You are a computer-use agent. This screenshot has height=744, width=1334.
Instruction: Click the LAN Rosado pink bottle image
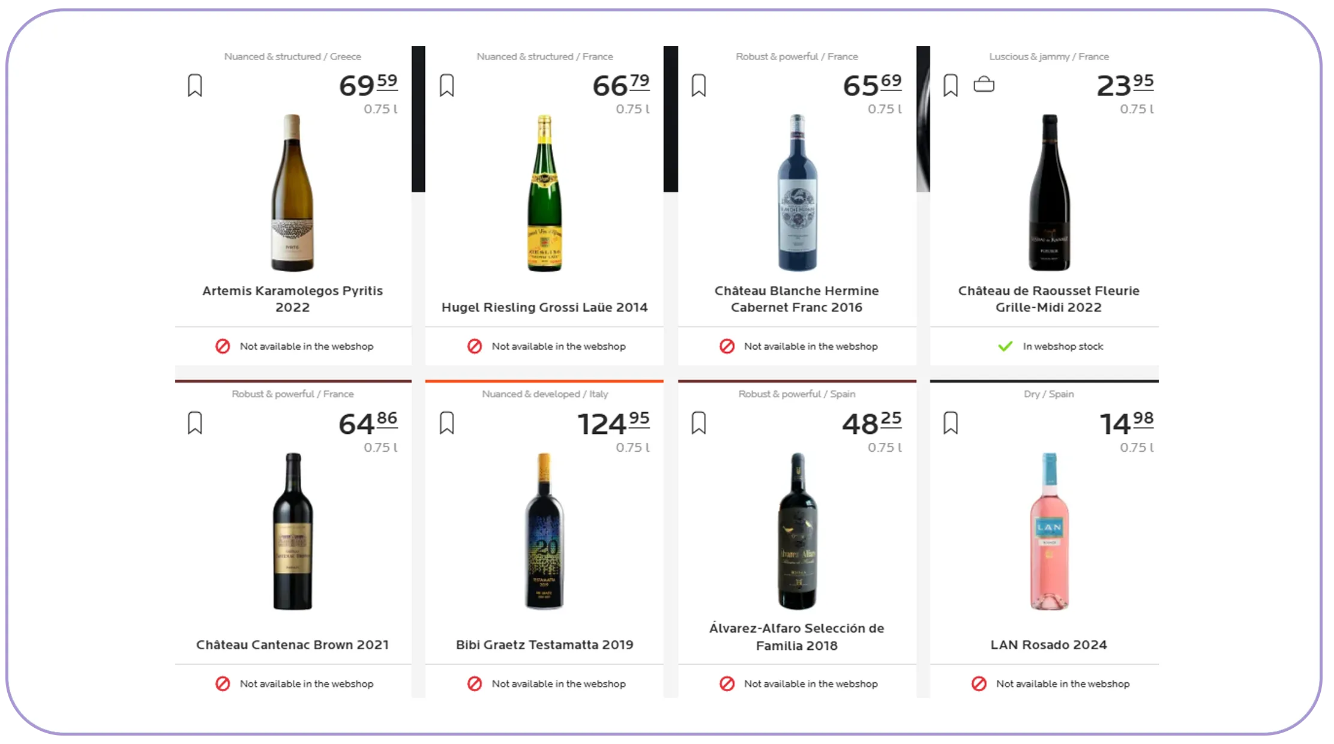click(1049, 532)
